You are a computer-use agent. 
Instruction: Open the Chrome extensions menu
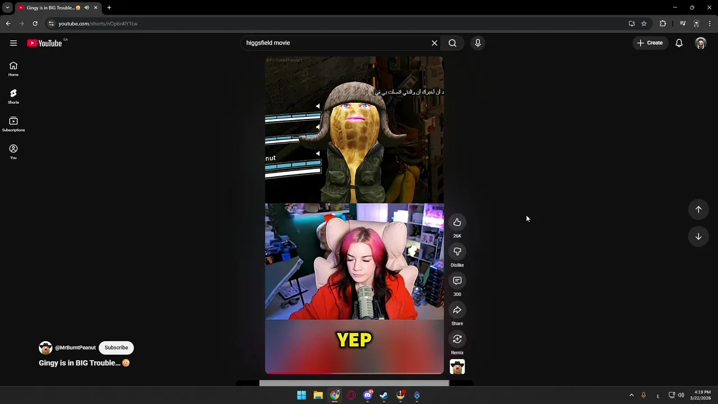(663, 24)
